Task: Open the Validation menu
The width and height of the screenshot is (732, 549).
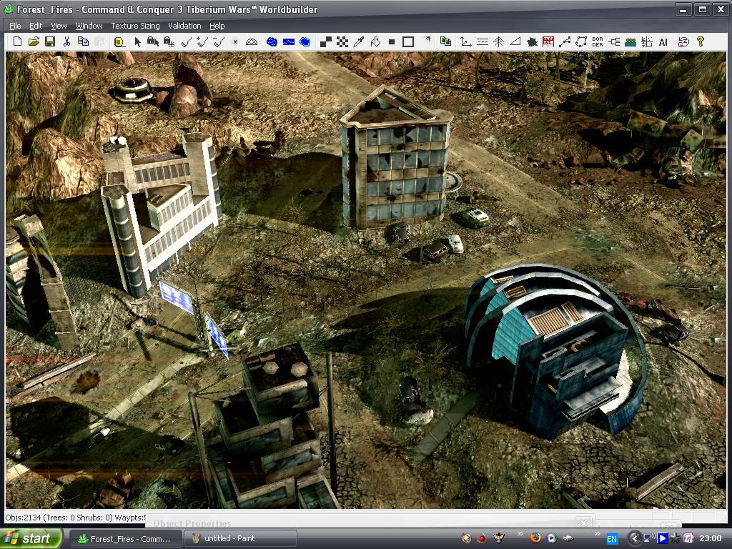Action: coord(184,26)
